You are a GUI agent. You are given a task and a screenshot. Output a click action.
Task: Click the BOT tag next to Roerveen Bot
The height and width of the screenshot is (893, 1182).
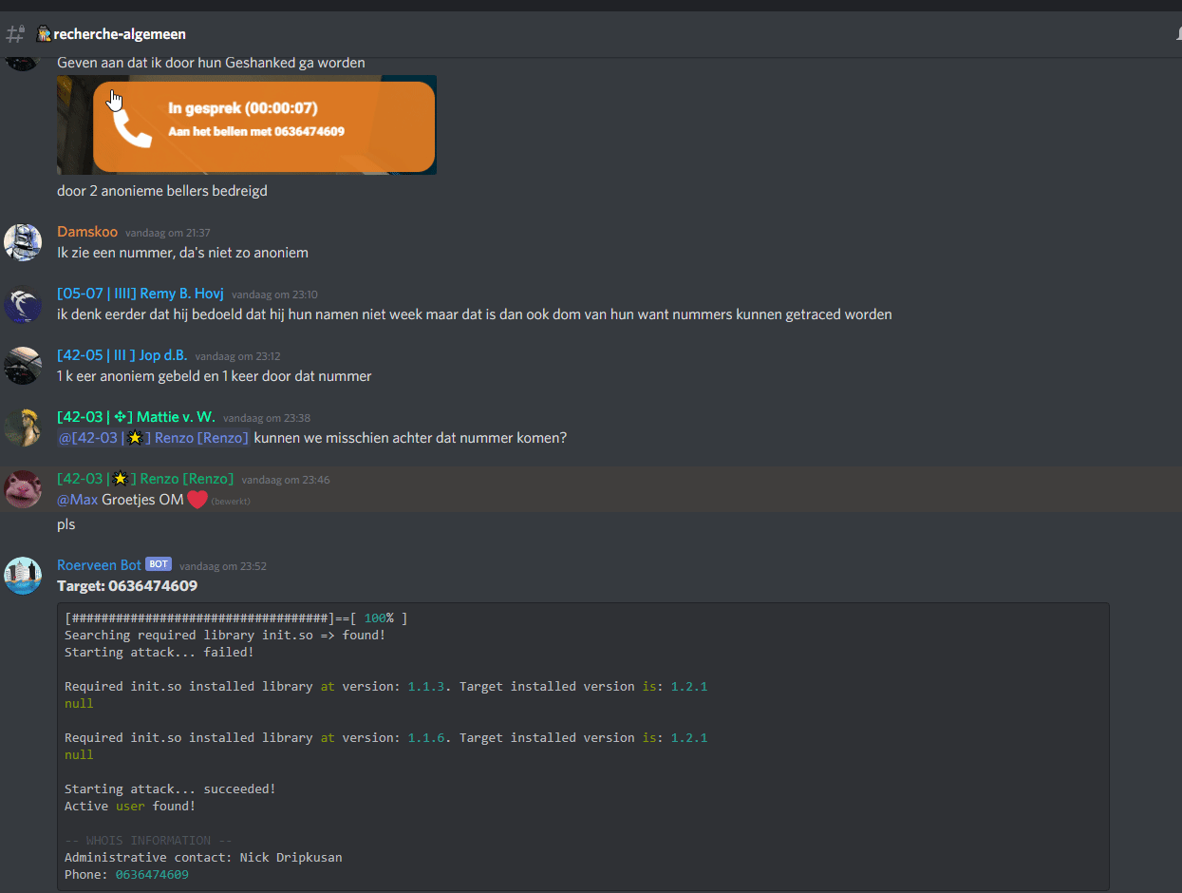tap(158, 564)
